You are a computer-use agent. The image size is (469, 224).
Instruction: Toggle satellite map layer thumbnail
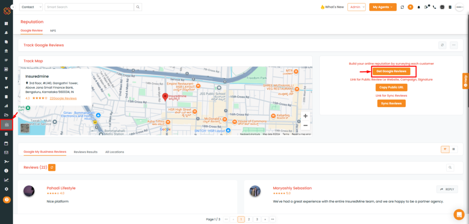(x=25, y=128)
